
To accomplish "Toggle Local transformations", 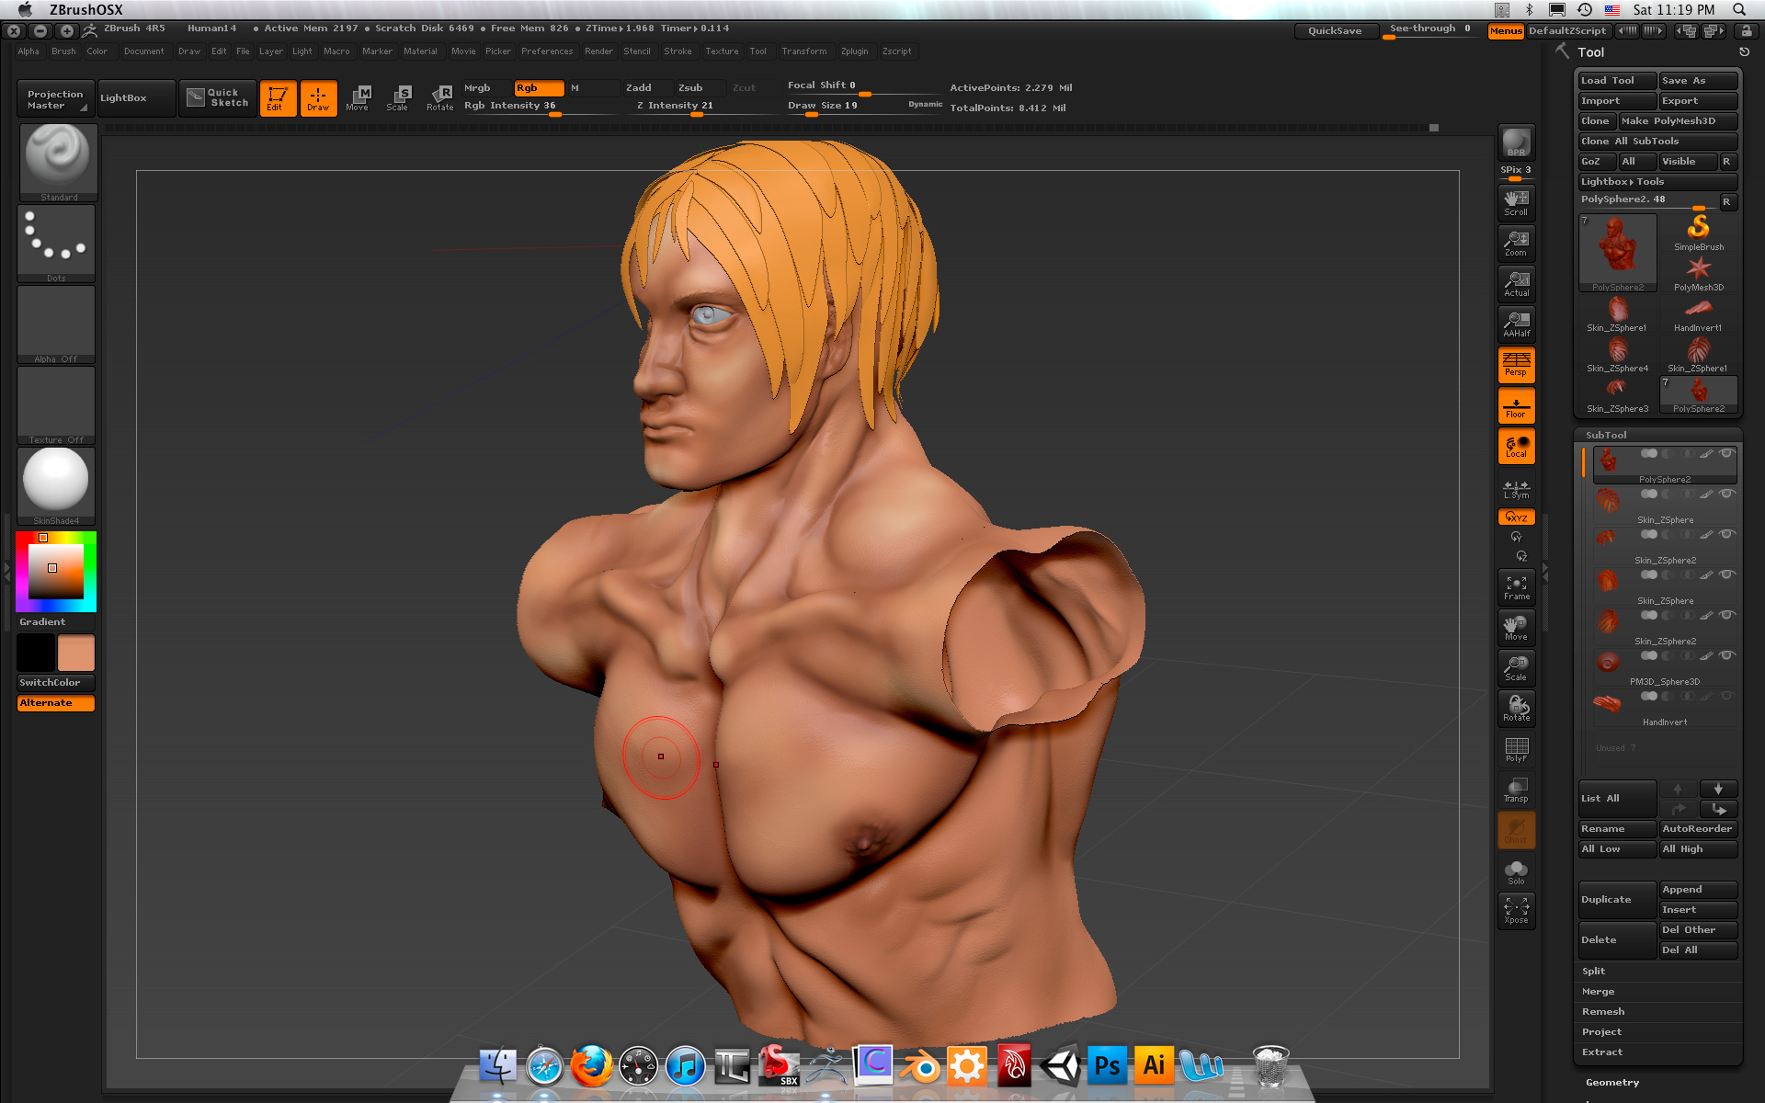I will coord(1516,446).
